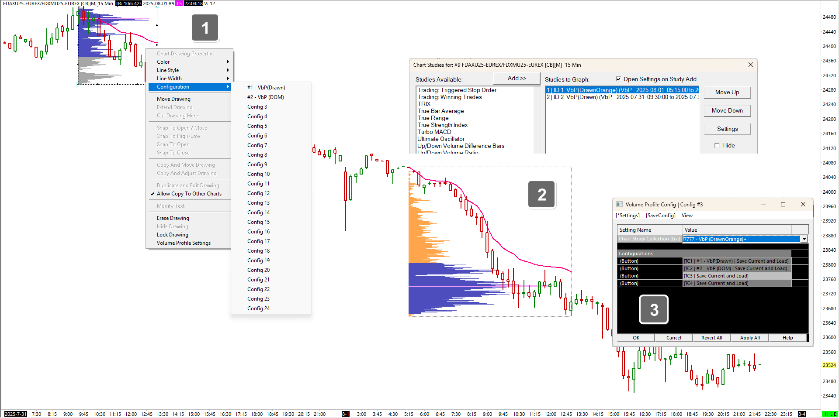
Task: Click the green 11 L E indicator
Action: click(830, 414)
